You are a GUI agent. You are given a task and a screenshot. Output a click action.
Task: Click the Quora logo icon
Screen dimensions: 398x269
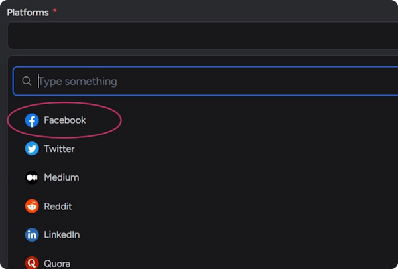coord(32,263)
